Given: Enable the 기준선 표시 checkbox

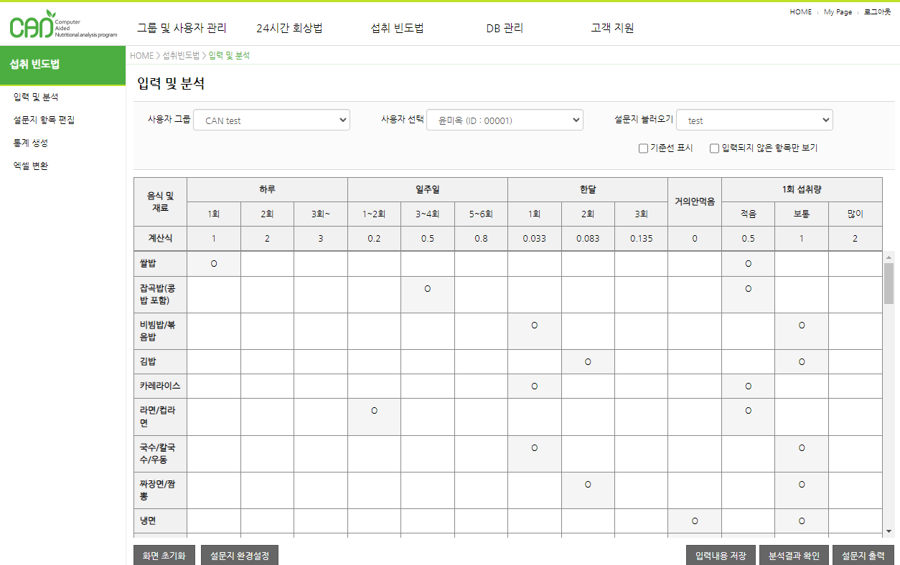Looking at the screenshot, I should point(643,148).
